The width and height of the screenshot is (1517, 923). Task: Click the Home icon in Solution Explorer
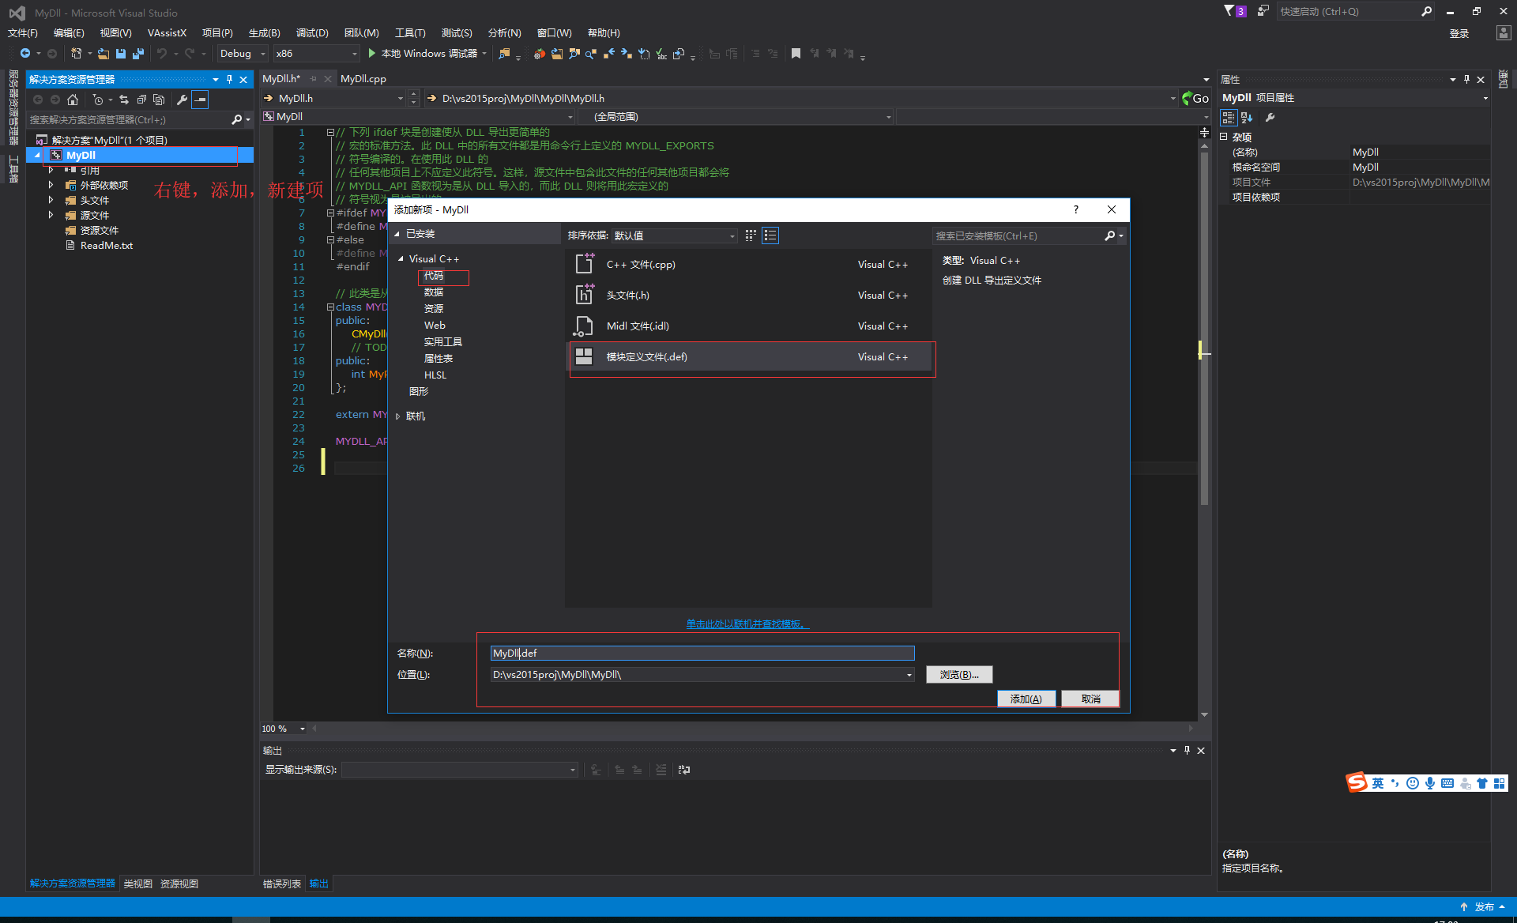coord(73,100)
